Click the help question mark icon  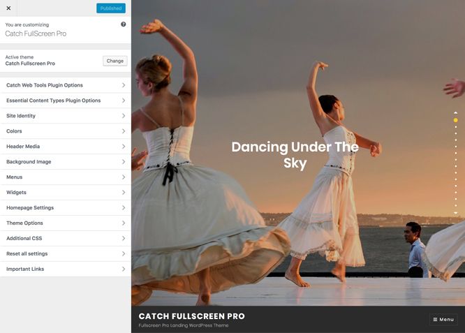pos(124,24)
